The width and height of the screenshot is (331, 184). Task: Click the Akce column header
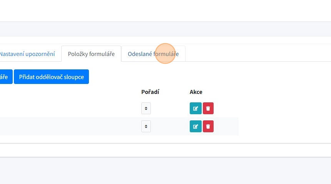[x=196, y=92]
